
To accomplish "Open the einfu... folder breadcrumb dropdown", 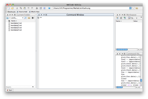I will coord(23,18).
